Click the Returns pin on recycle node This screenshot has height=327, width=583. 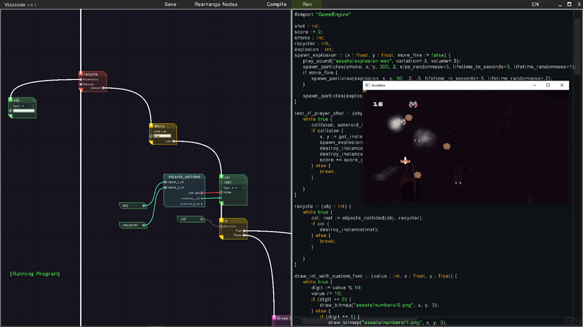pos(81,84)
